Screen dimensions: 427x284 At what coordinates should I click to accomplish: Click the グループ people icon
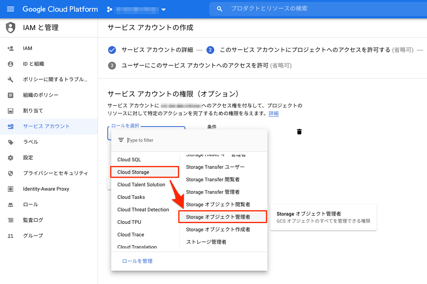tap(11, 236)
